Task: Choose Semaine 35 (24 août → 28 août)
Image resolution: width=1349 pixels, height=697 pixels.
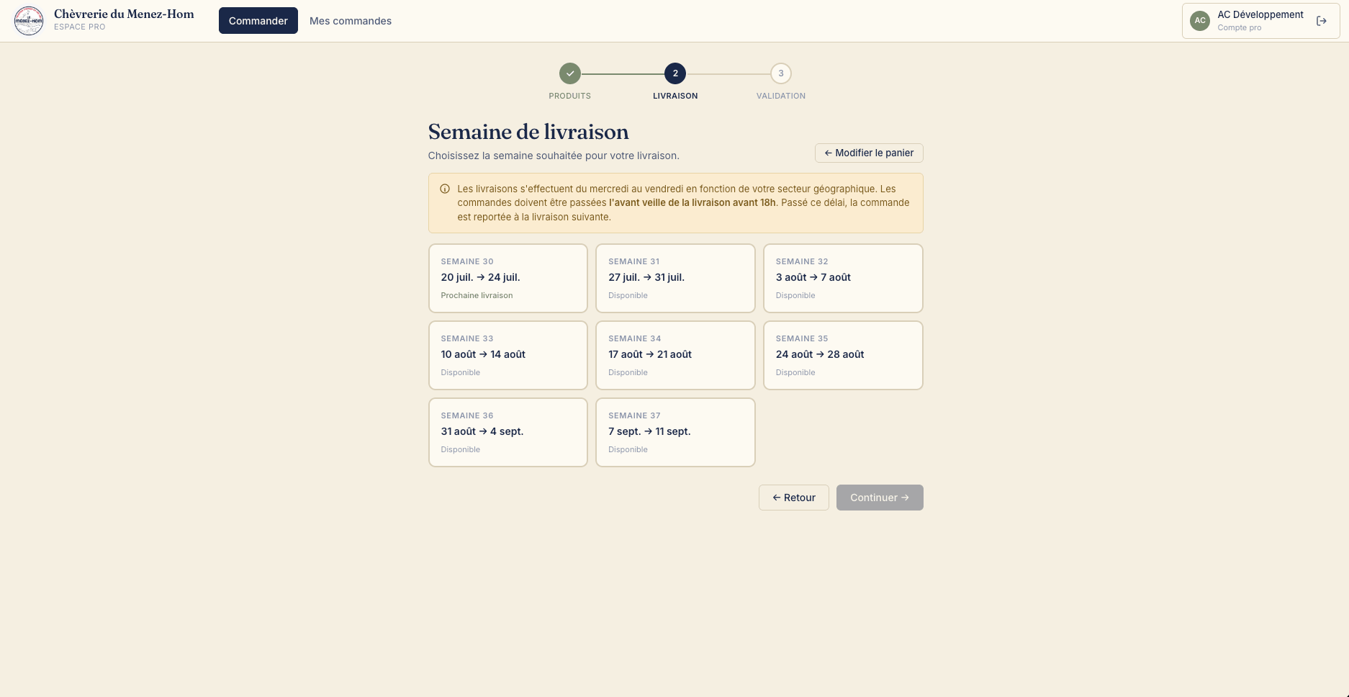Action: point(843,356)
